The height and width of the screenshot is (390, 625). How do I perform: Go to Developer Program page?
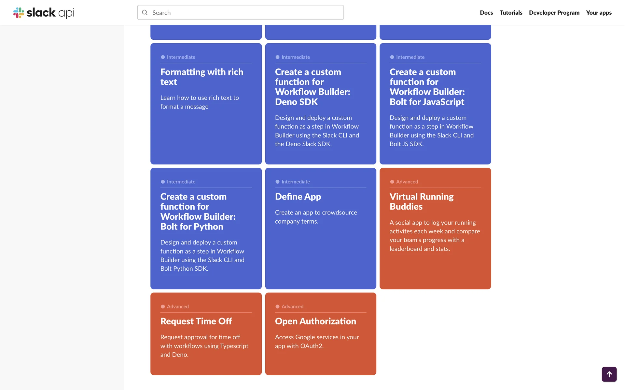554,13
